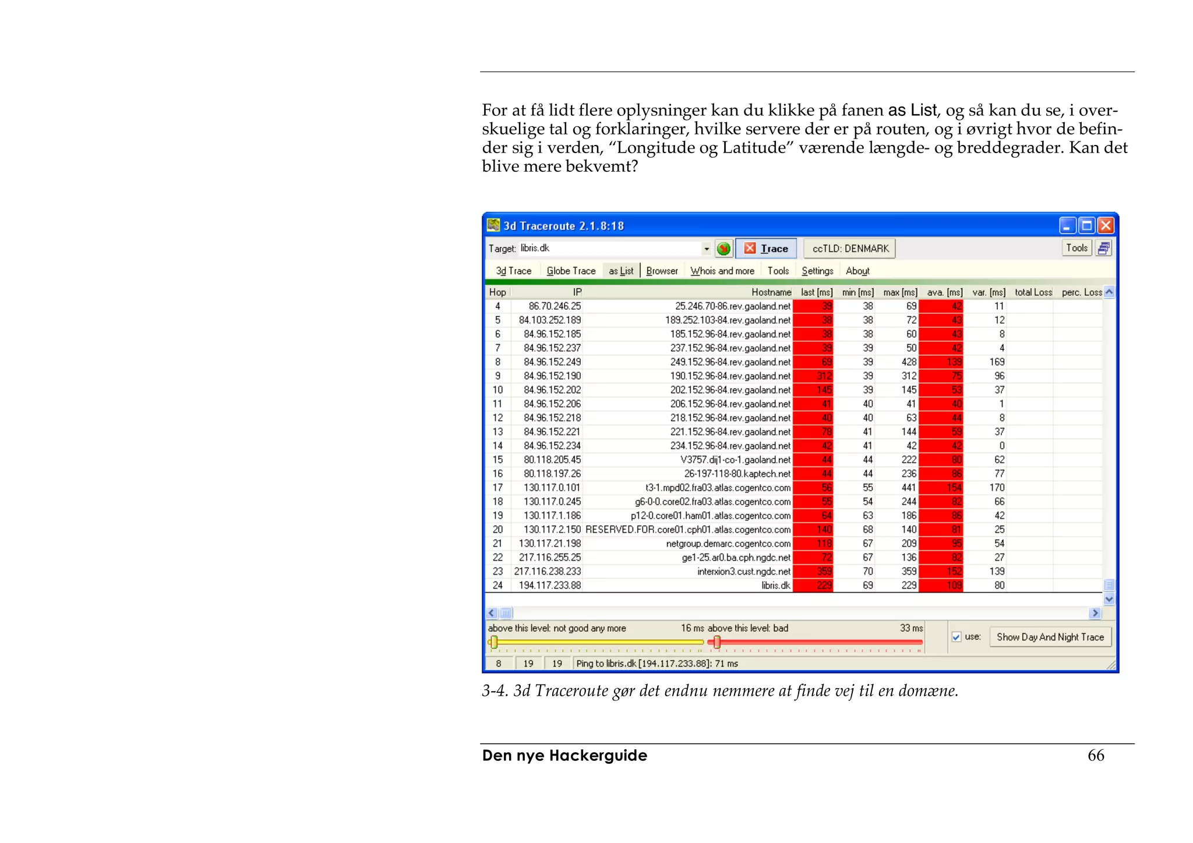Click the Tools button at top right
1193x843 pixels.
coord(1076,248)
